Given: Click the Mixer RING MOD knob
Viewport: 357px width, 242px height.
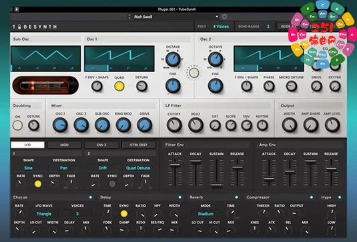Looking at the screenshot, I should [123, 125].
